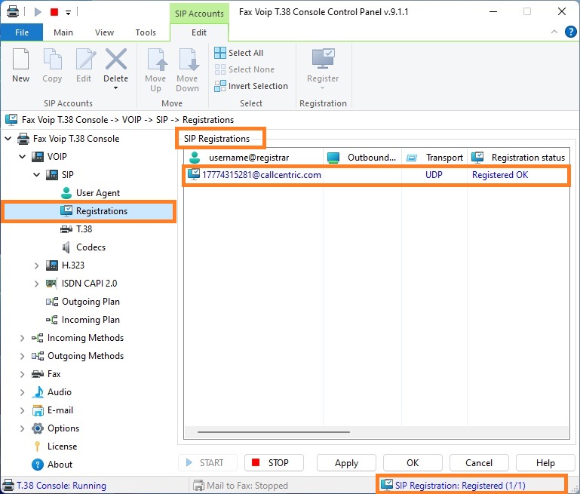Viewport: 580px width, 494px height.
Task: Open the Delete dropdown arrow
Action: point(116,88)
